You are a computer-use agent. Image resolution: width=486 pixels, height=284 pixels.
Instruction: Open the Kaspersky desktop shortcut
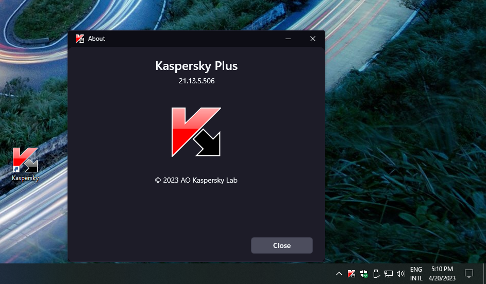click(x=25, y=164)
